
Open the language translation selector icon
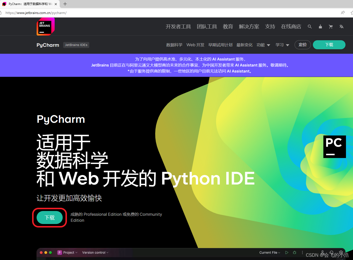tap(341, 26)
